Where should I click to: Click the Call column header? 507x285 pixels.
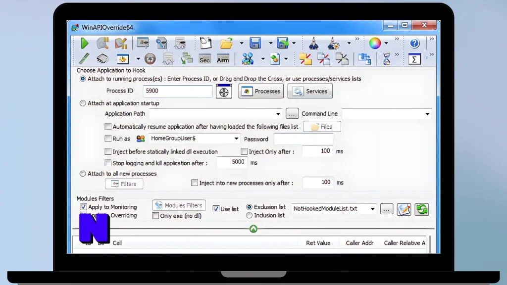click(117, 243)
